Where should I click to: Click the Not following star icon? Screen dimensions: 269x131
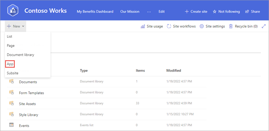coord(215,12)
